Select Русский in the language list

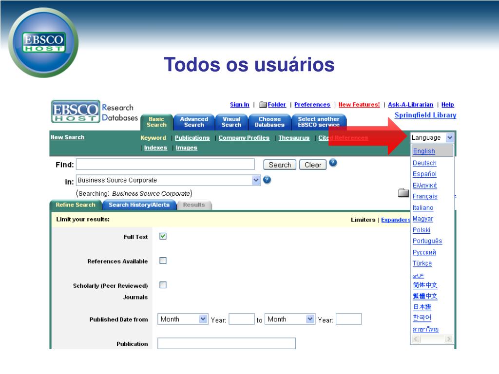[424, 252]
